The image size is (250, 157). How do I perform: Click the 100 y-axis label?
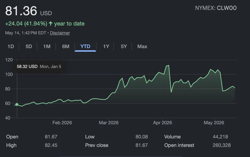coord(9,74)
